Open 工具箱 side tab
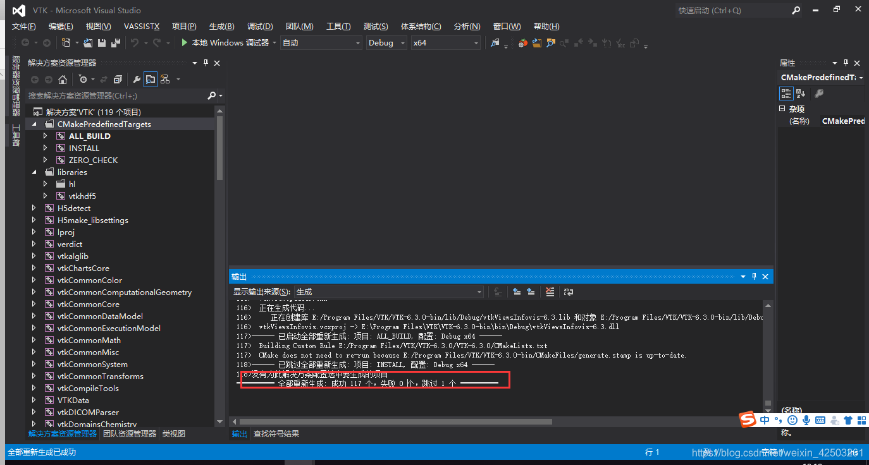The image size is (869, 465). pyautogui.click(x=16, y=135)
